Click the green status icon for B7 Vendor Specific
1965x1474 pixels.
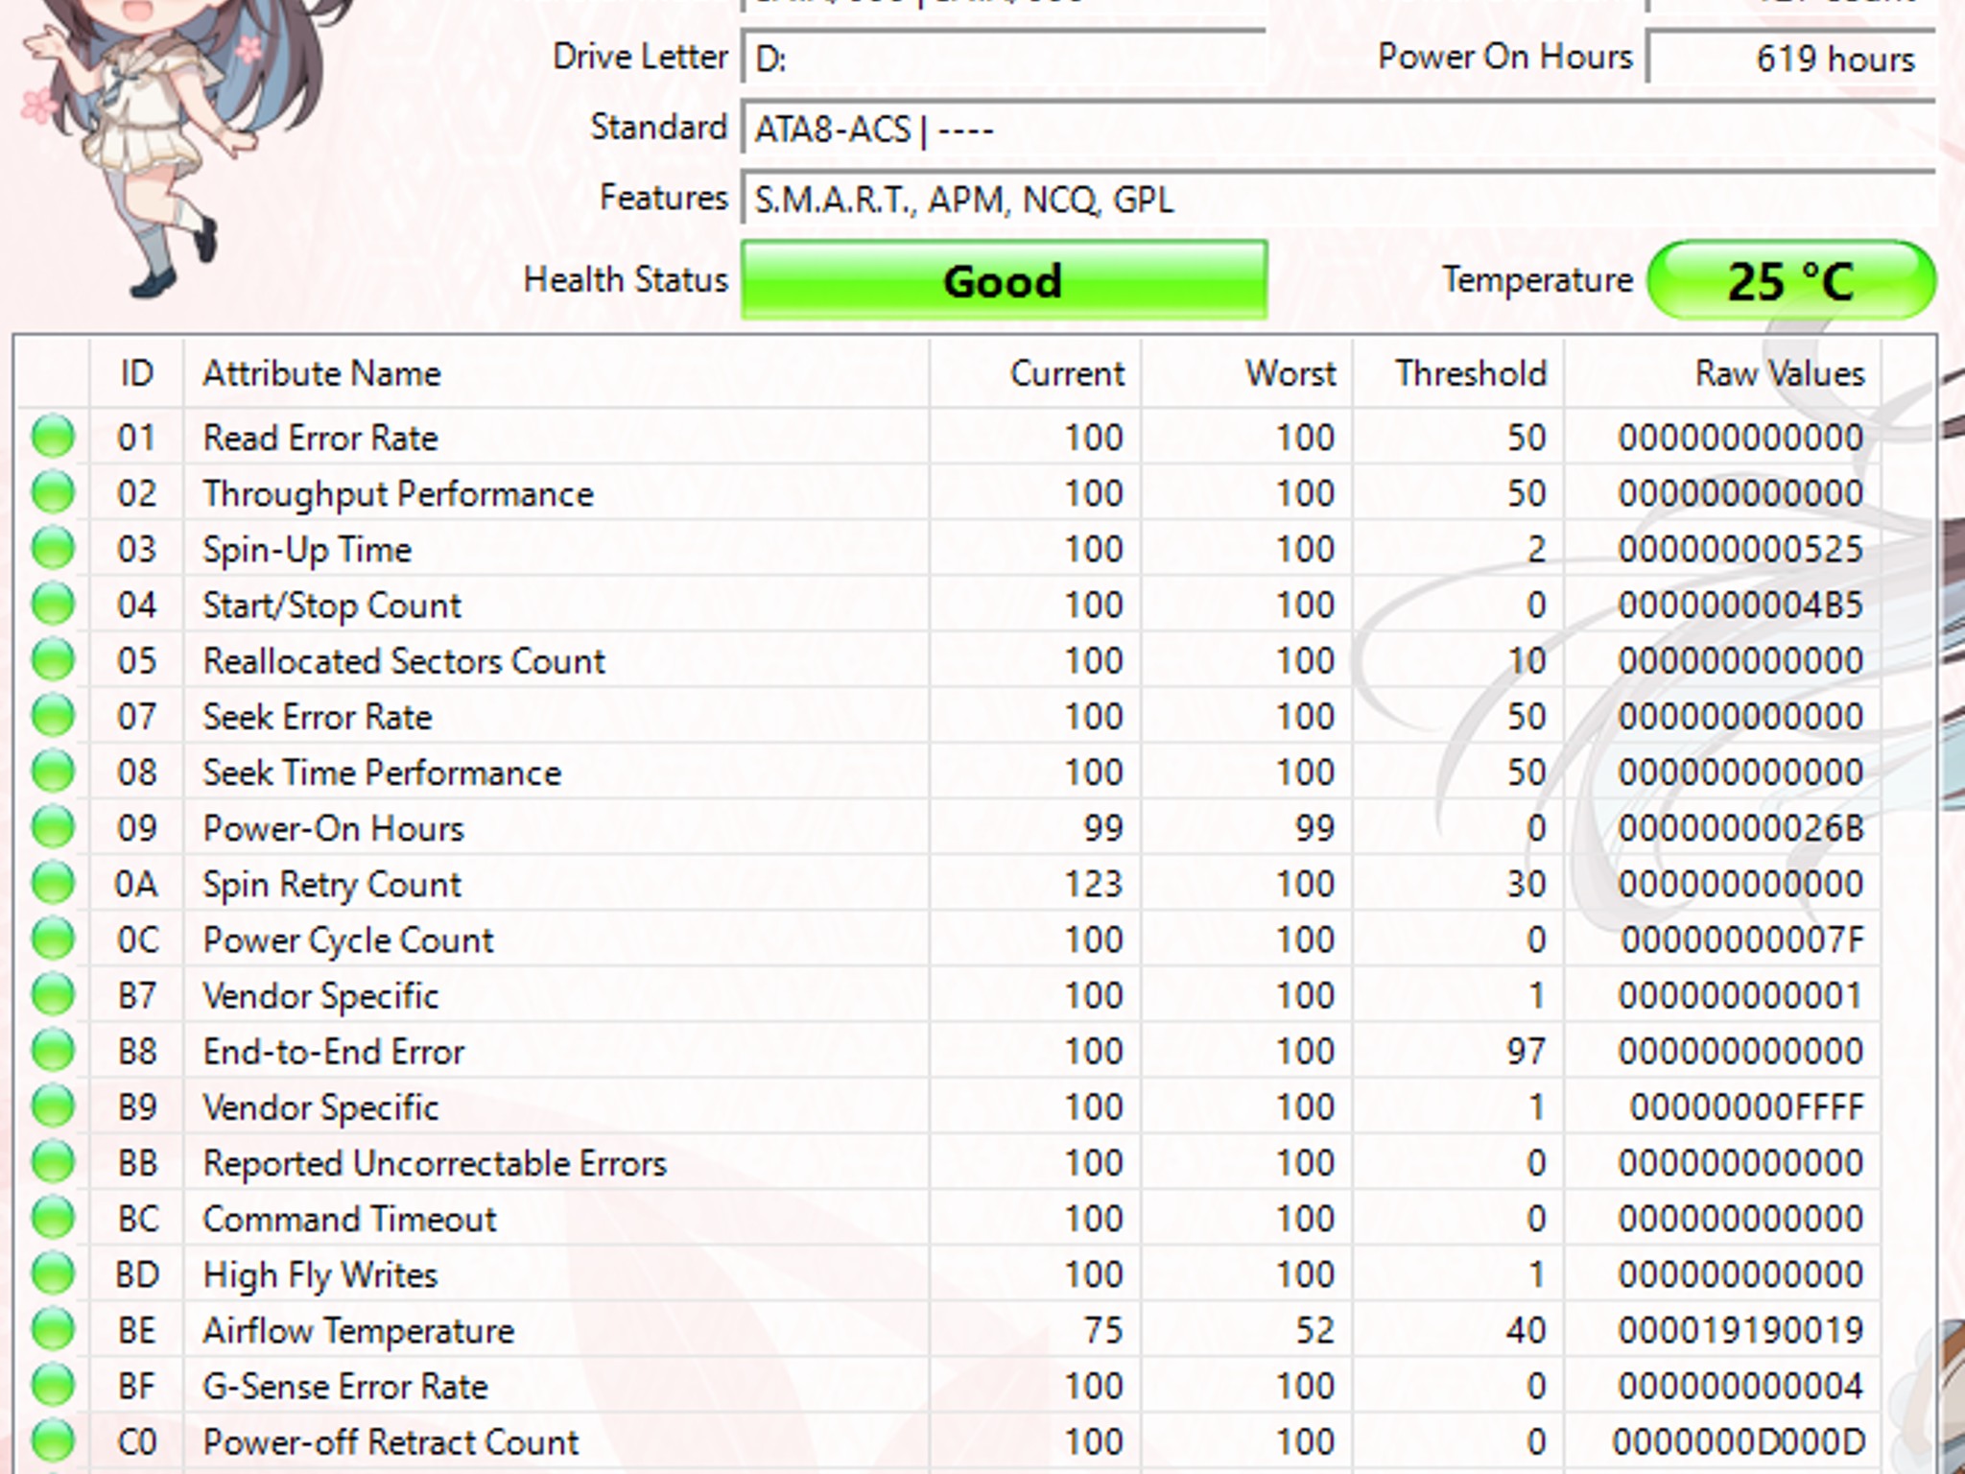click(x=53, y=995)
